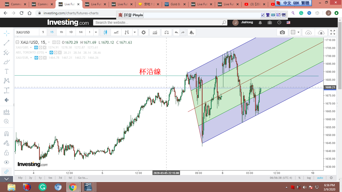
Task: Take a chart snapshot with camera icon
Action: point(282,32)
